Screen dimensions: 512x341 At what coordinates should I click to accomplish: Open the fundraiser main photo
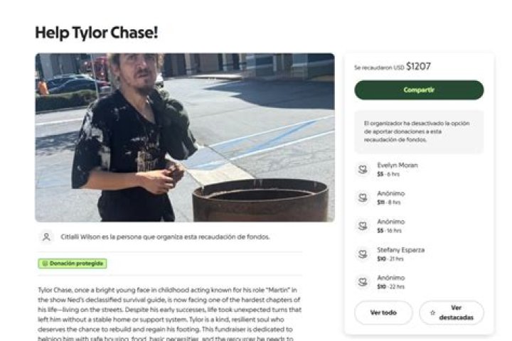pos(185,137)
